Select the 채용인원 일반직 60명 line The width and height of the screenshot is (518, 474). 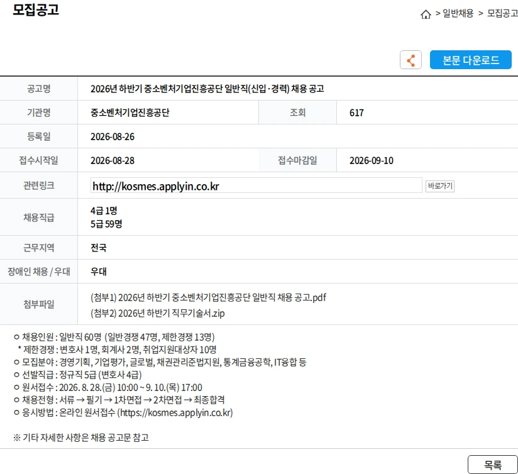pos(114,337)
